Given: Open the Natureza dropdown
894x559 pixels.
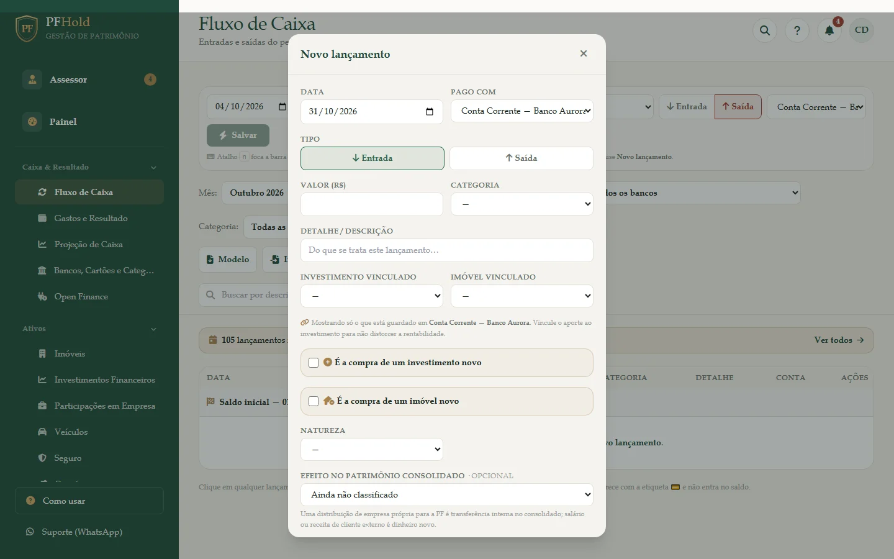Looking at the screenshot, I should coord(372,450).
